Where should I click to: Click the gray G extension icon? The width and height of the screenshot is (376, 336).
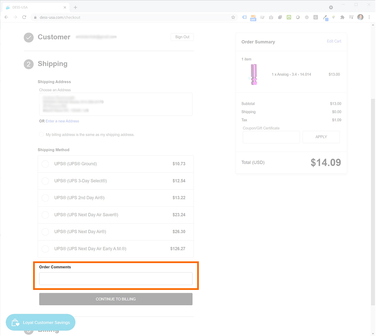[316, 17]
